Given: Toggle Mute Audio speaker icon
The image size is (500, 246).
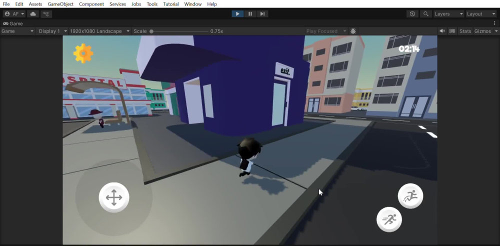Looking at the screenshot, I should (x=442, y=31).
